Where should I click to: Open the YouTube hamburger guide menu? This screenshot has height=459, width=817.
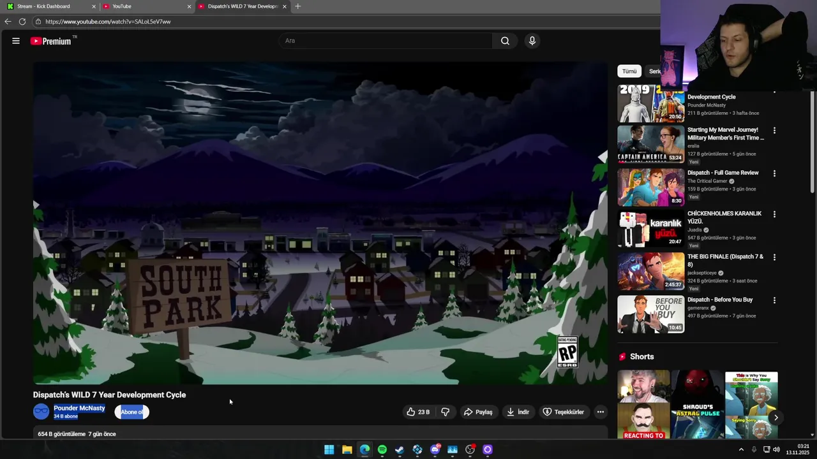15,41
